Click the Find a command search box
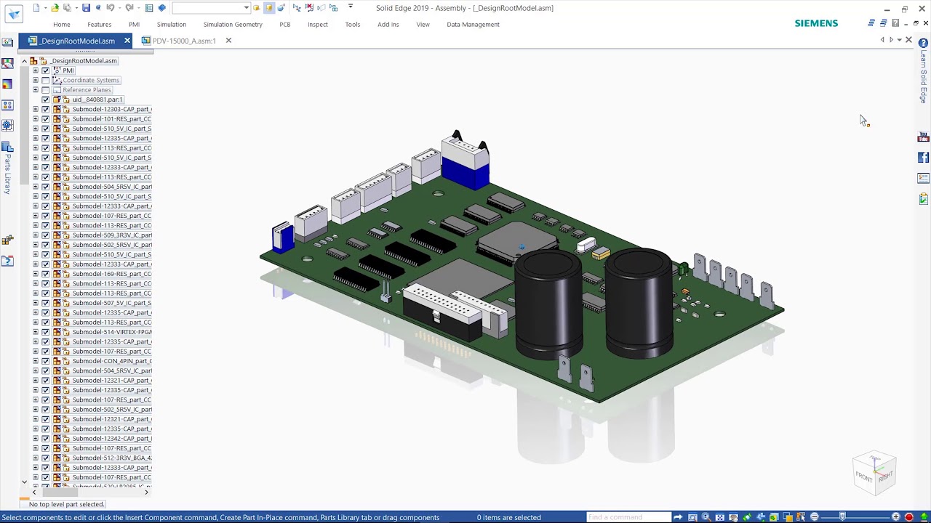931x523 pixels. click(628, 517)
